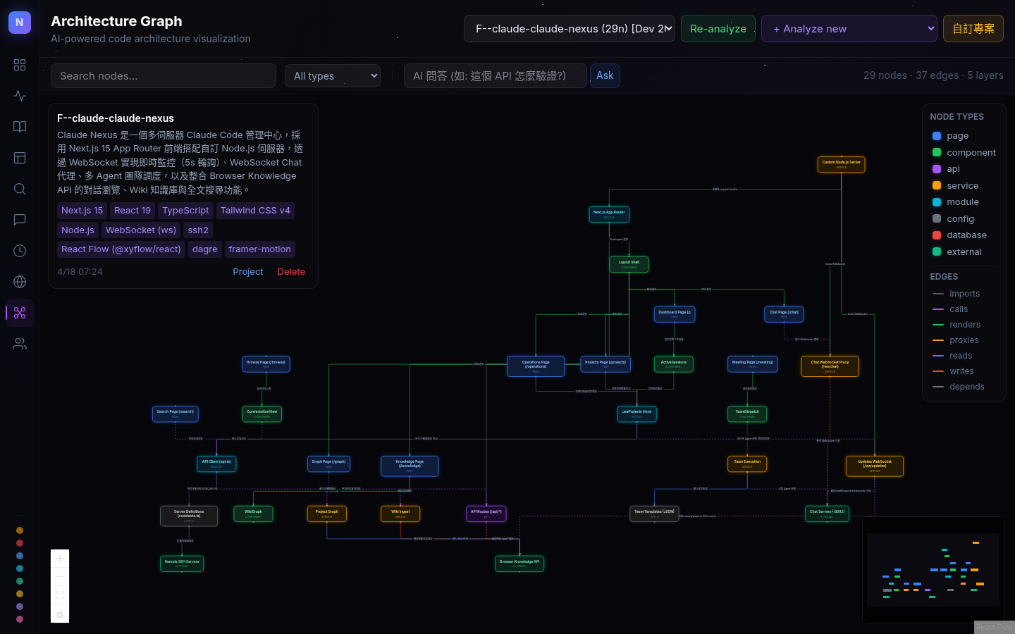The image size is (1015, 634).
Task: Open the chat bubble icon in sidebar
Action: click(20, 220)
